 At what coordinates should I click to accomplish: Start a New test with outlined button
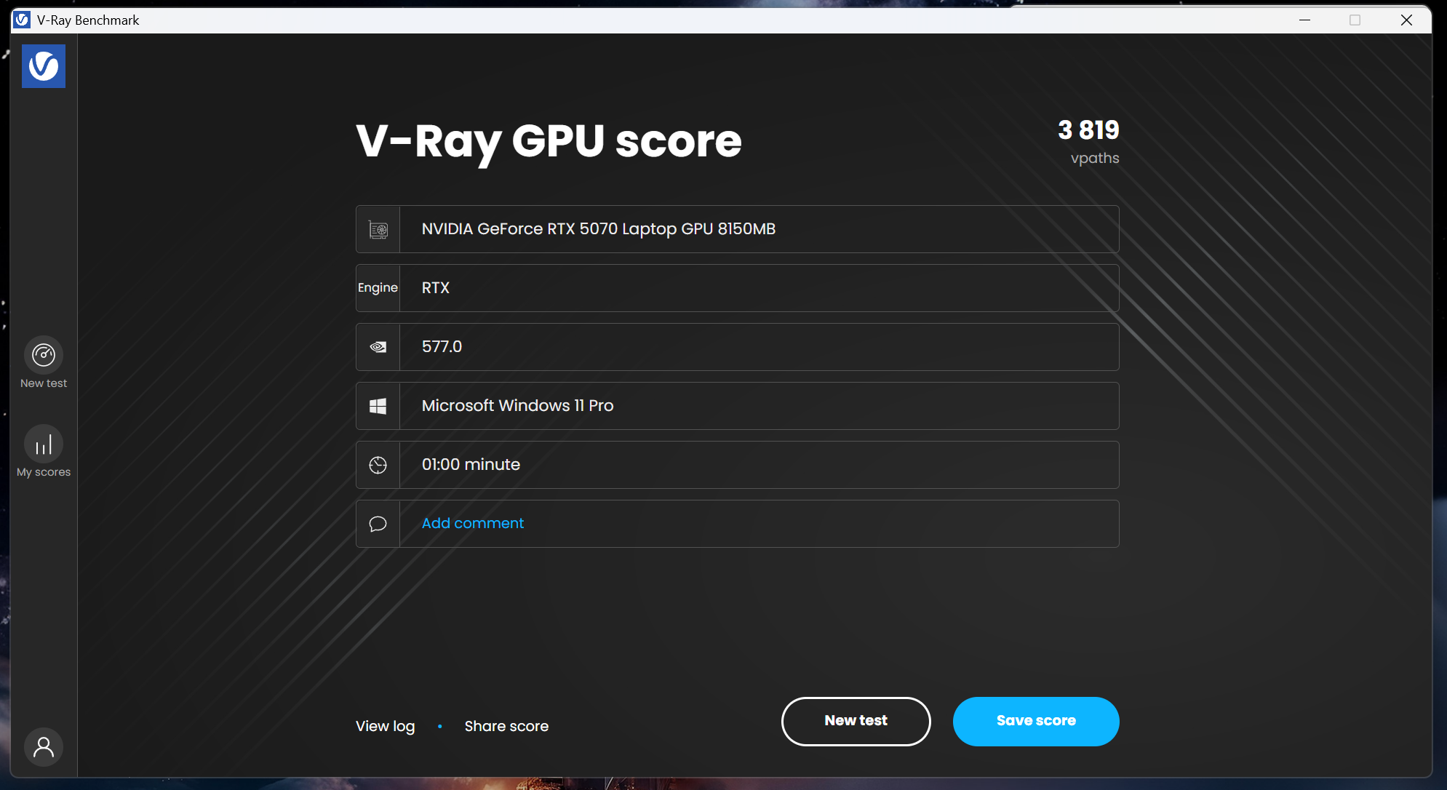856,721
